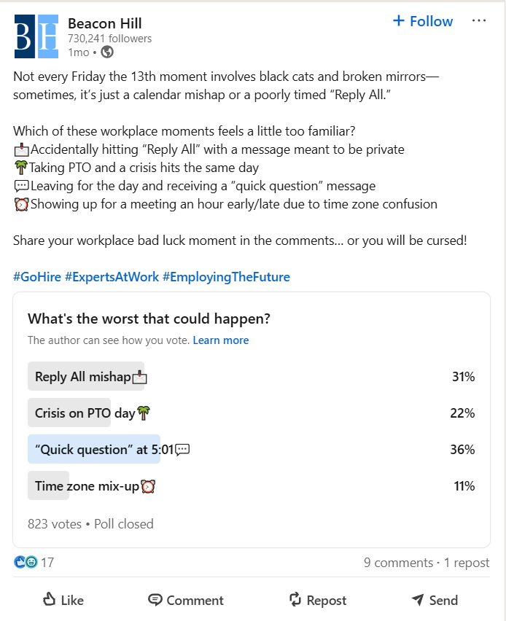Click the Like thumbs-up icon

[49, 599]
